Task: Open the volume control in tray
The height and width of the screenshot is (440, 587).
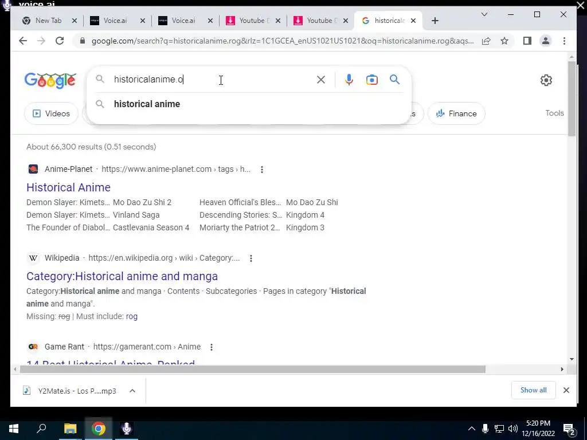Action: [513, 429]
